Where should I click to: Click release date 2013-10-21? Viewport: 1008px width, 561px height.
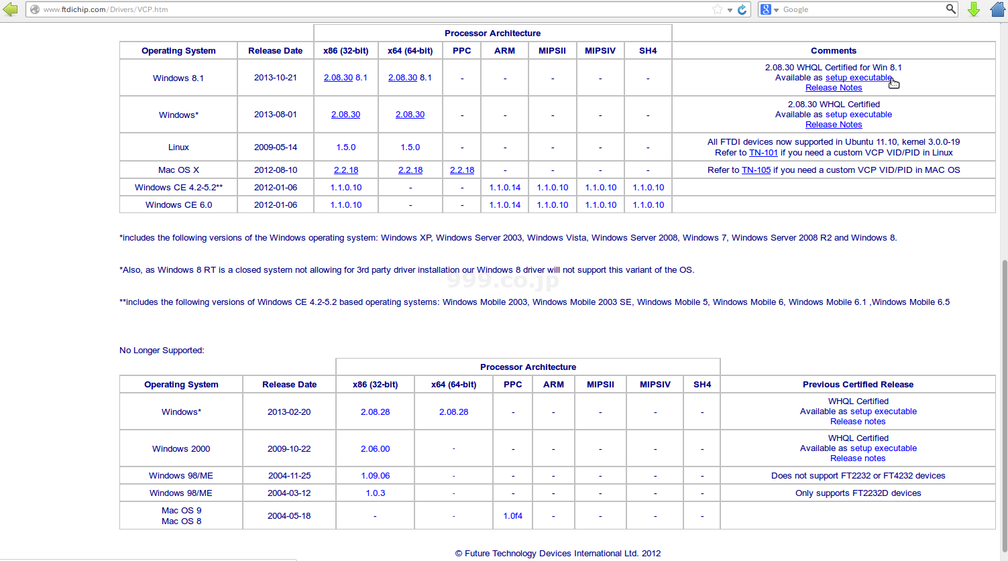tap(276, 78)
